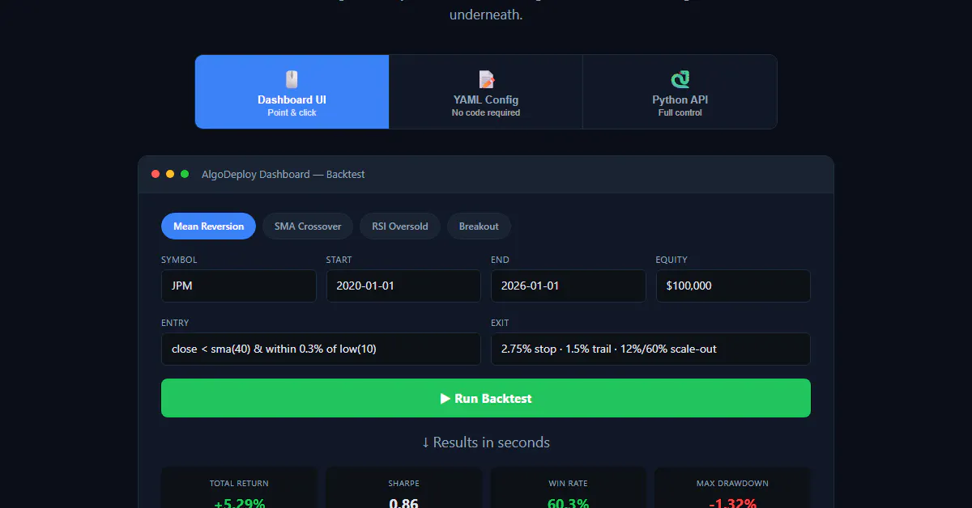
Task: Run the backtest with green button
Action: (486, 398)
